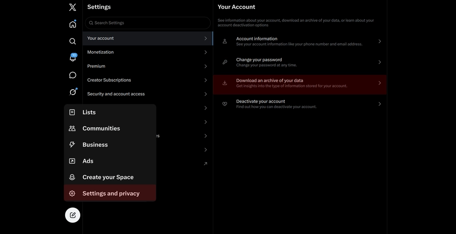This screenshot has width=456, height=234.
Task: Select Business from the popup menu
Action: [x=110, y=145]
